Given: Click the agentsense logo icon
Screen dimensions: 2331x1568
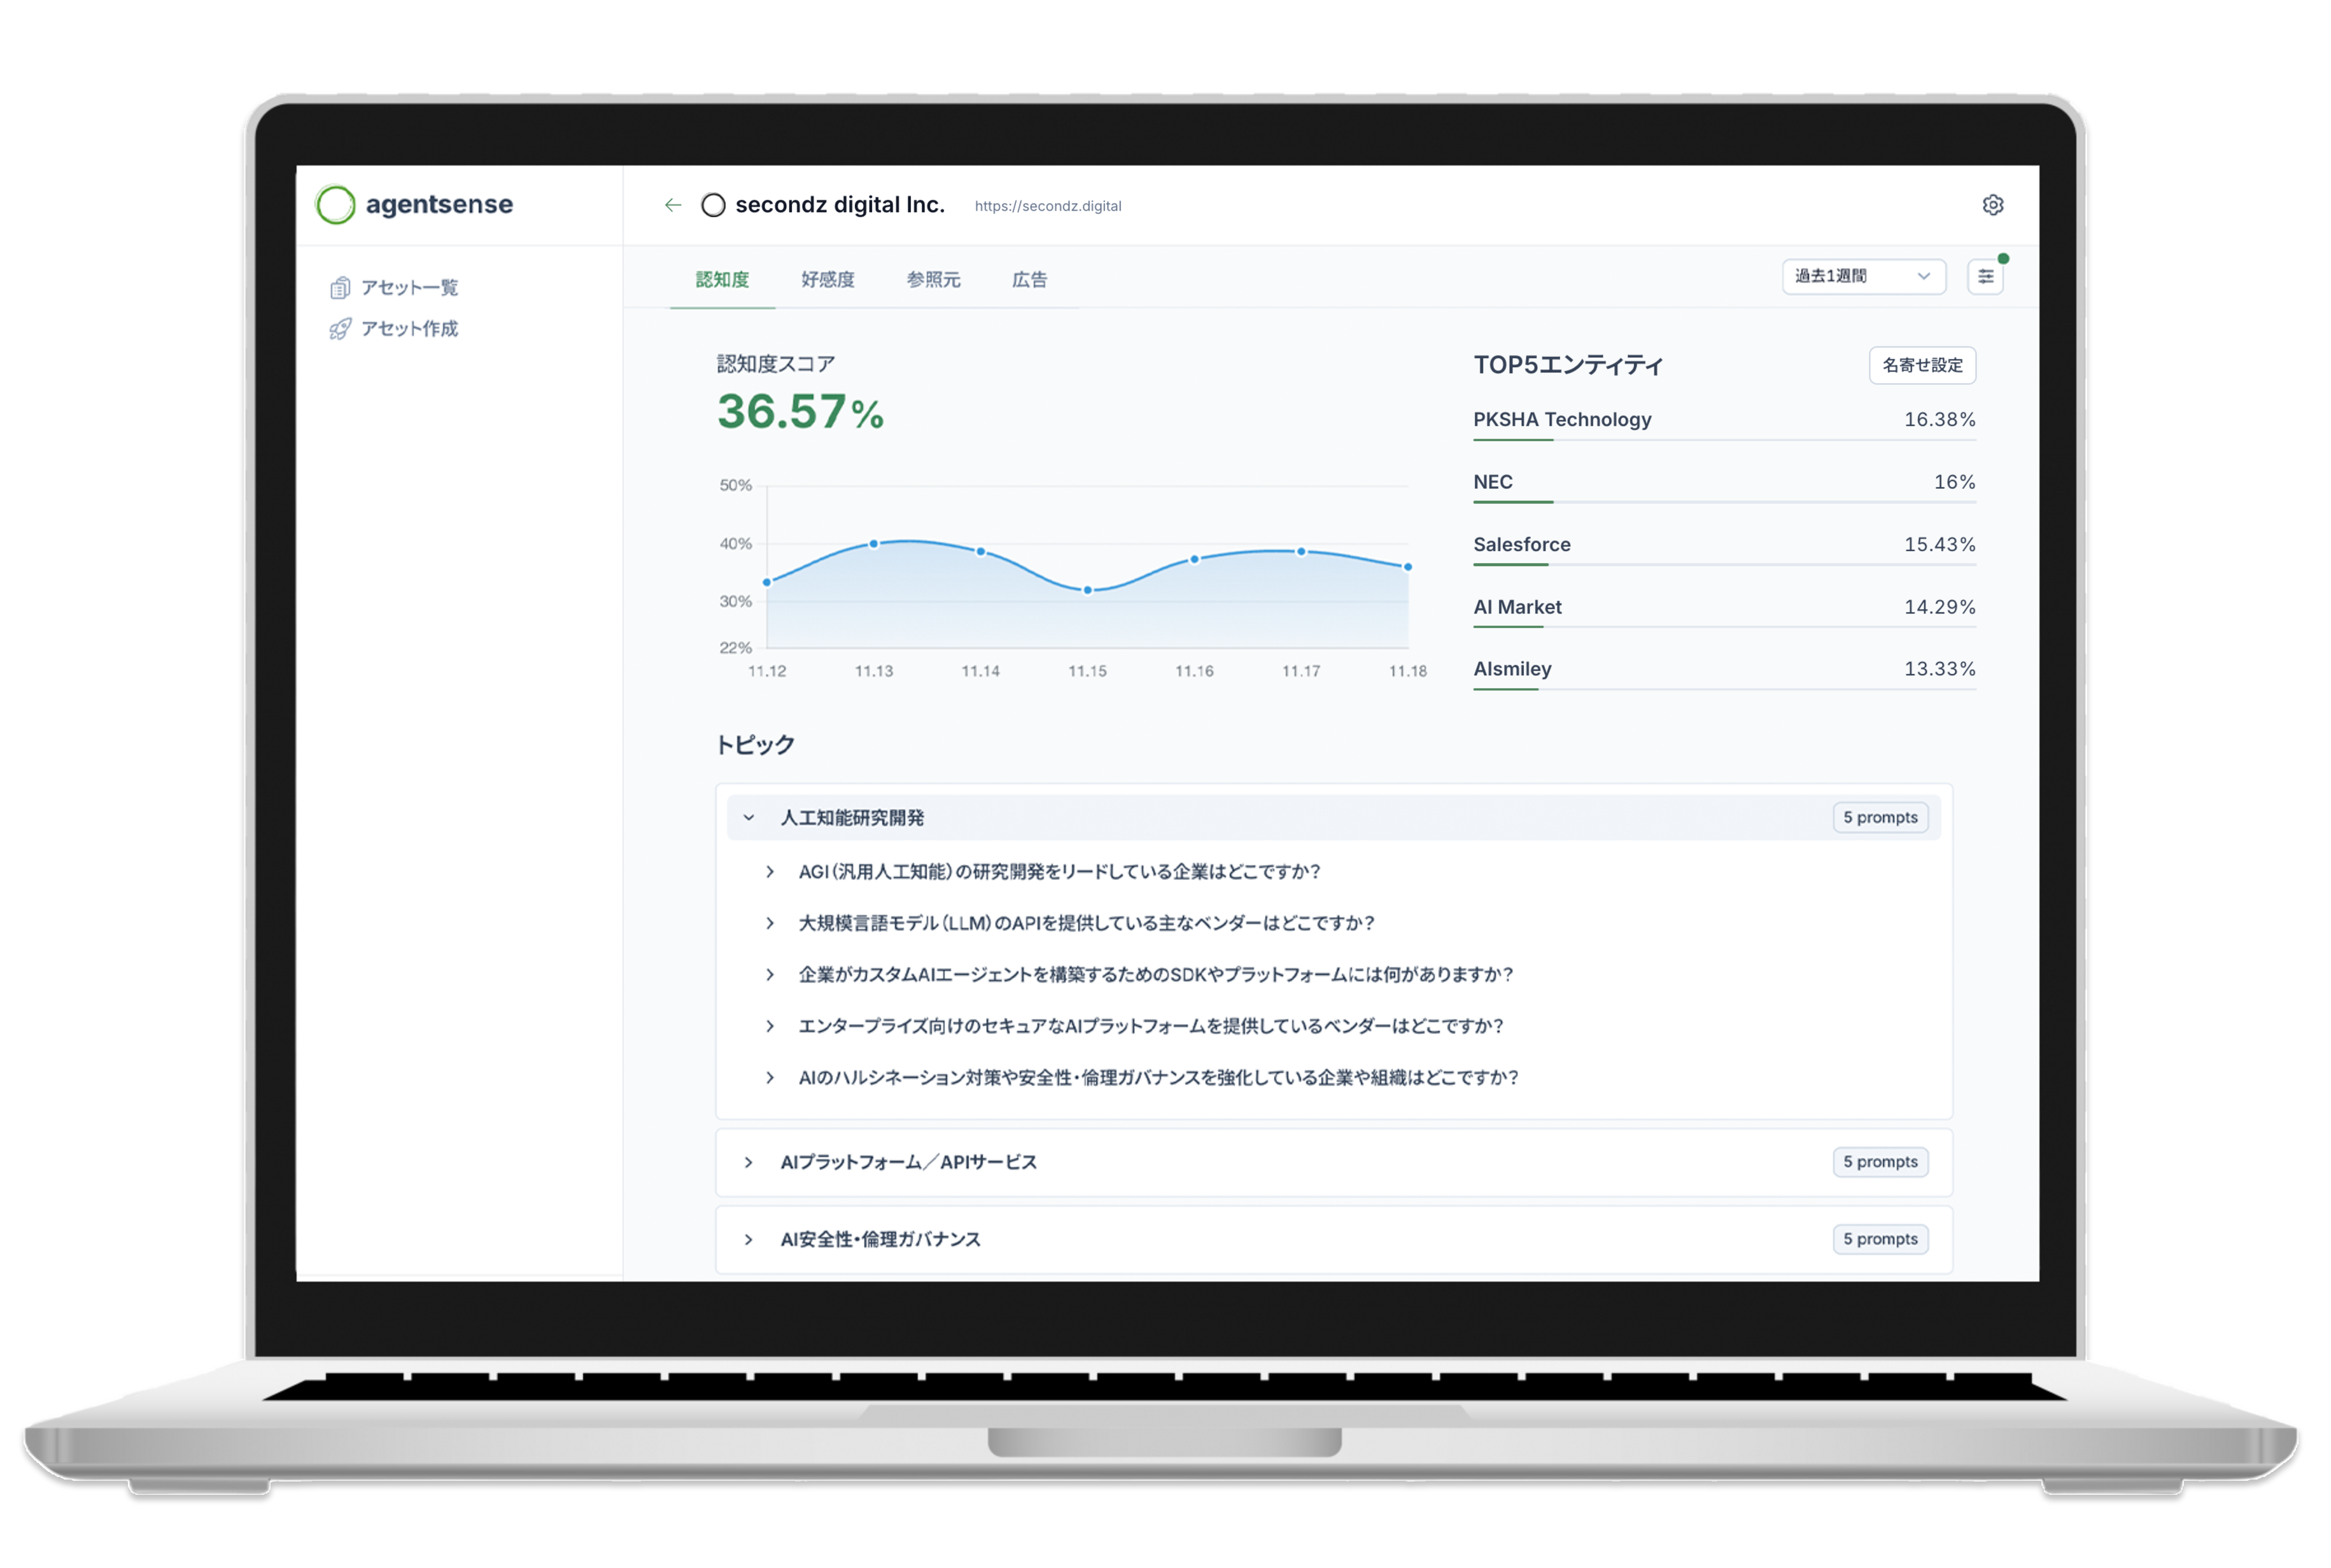Looking at the screenshot, I should (x=335, y=205).
